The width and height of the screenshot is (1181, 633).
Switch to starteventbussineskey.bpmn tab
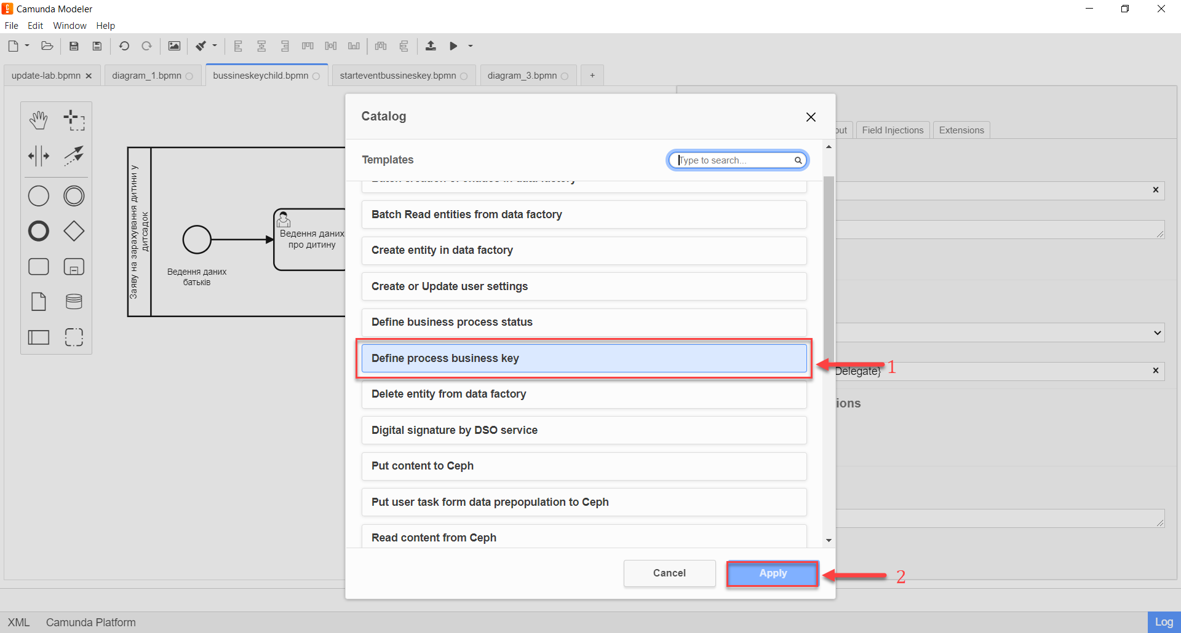(398, 76)
